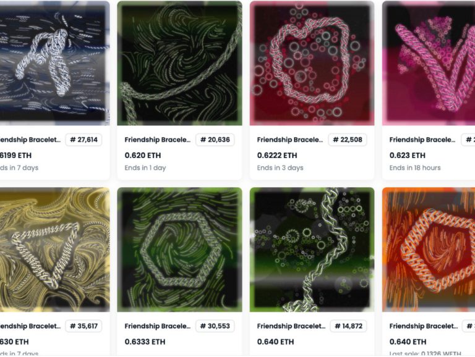This screenshot has height=357, width=475.
Task: Click the 0.640 ETH price under #14,872
Action: tap(275, 342)
